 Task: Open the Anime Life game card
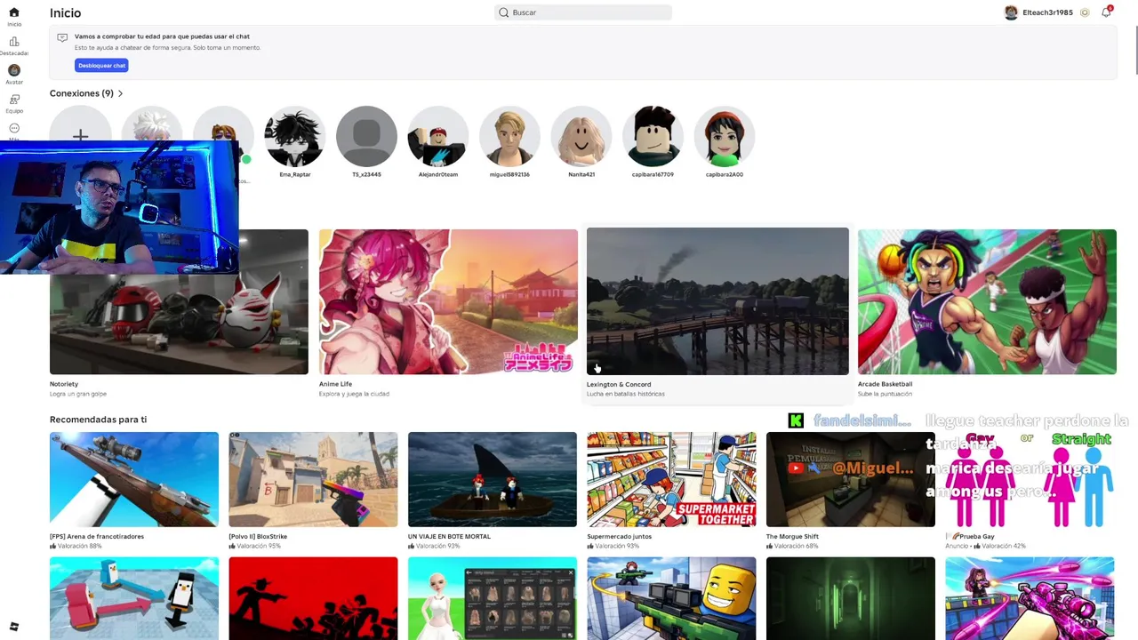(448, 314)
